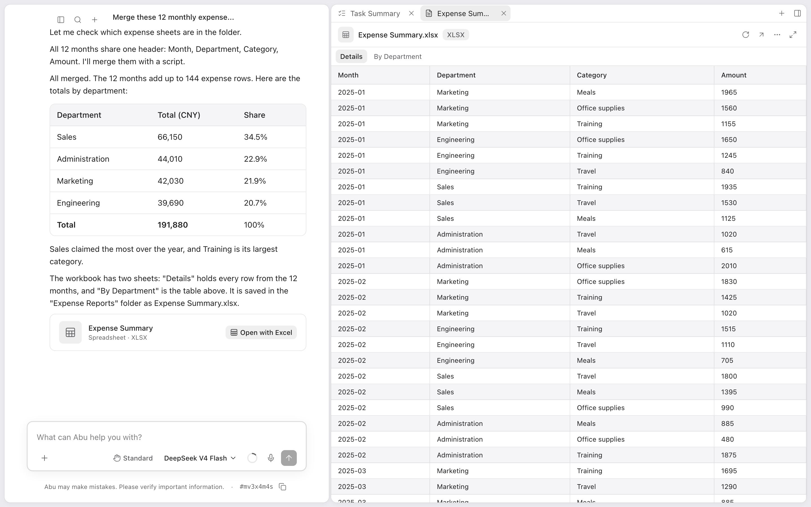Click the XLSX file type badge
The height and width of the screenshot is (507, 811).
point(455,35)
